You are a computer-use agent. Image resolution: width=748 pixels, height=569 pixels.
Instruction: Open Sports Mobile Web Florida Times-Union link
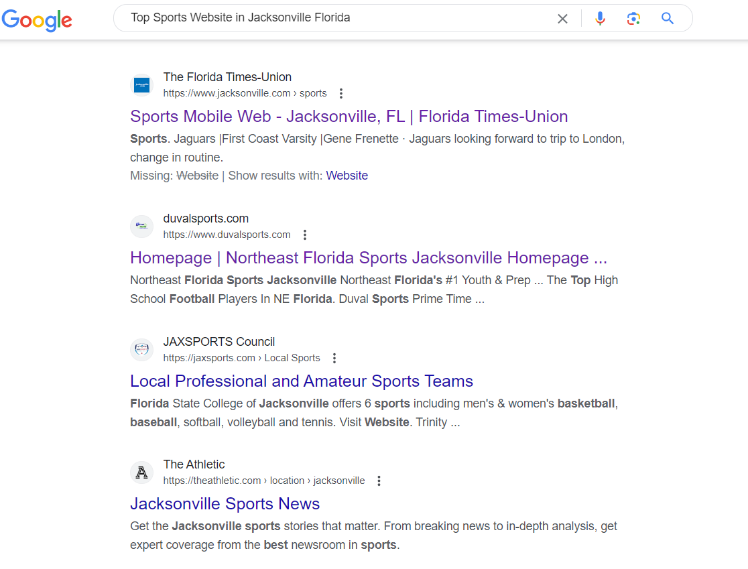349,117
